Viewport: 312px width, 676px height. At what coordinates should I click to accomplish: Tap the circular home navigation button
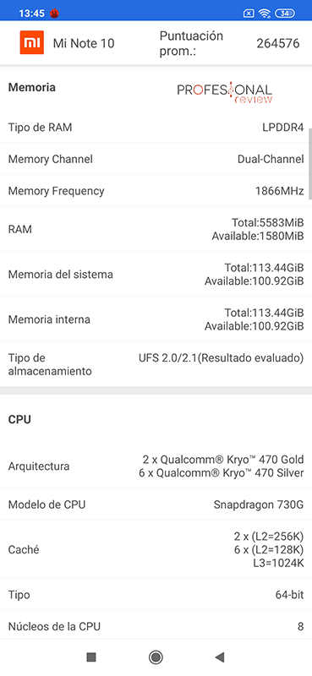pyautogui.click(x=156, y=657)
